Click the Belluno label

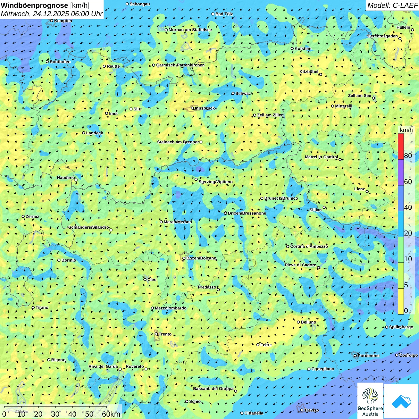tap(308, 322)
